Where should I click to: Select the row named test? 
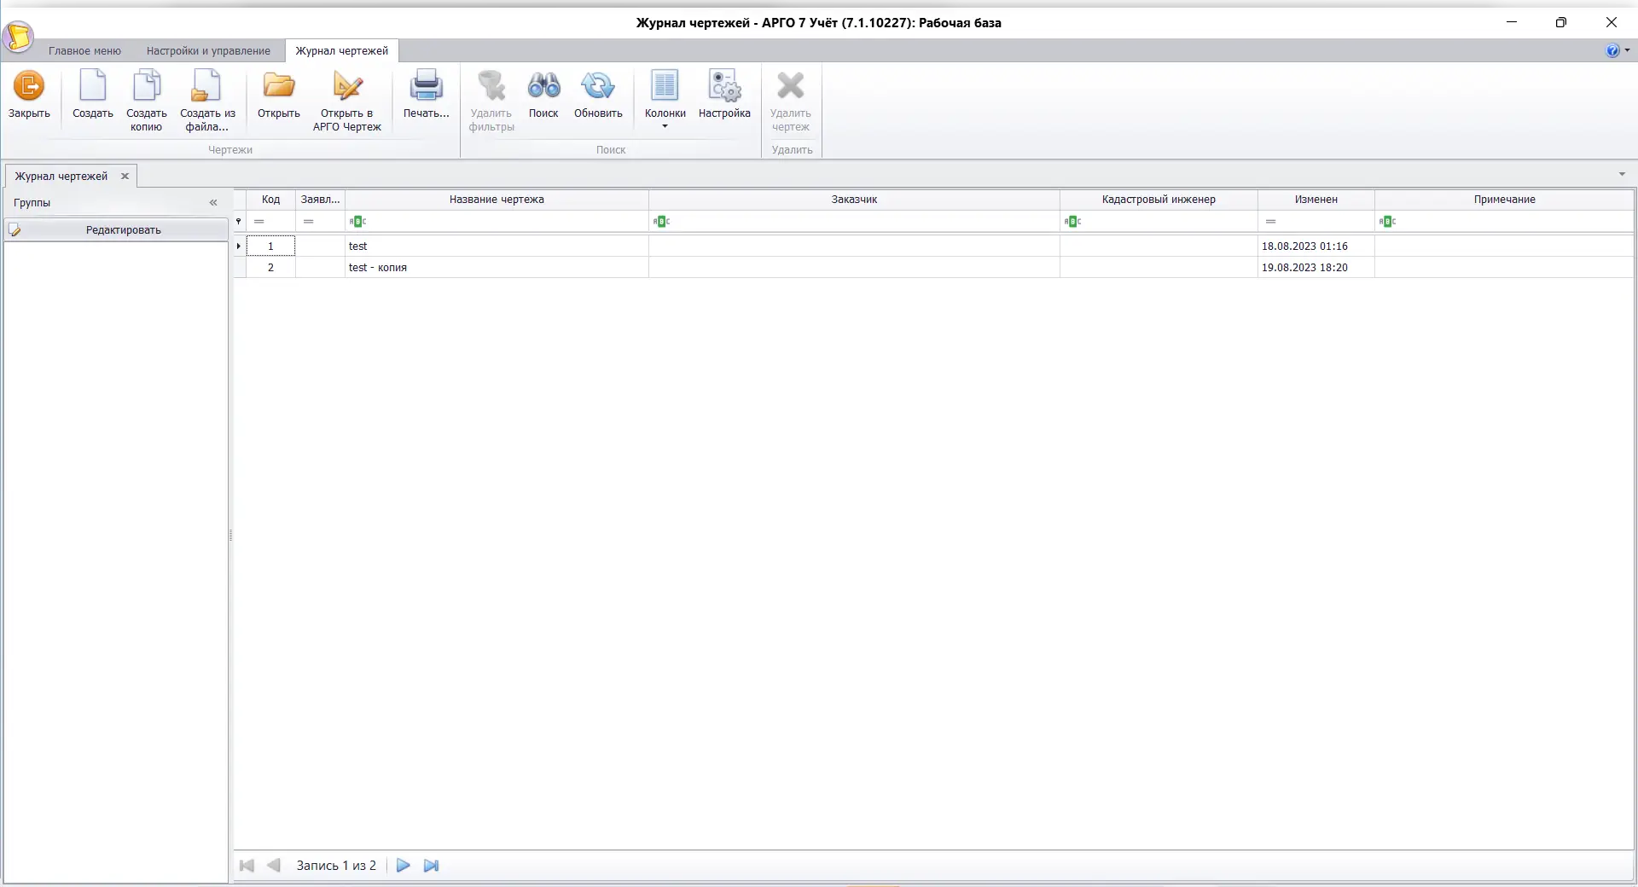pyautogui.click(x=934, y=246)
